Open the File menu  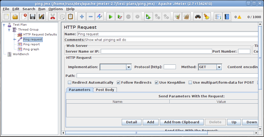tap(6, 9)
